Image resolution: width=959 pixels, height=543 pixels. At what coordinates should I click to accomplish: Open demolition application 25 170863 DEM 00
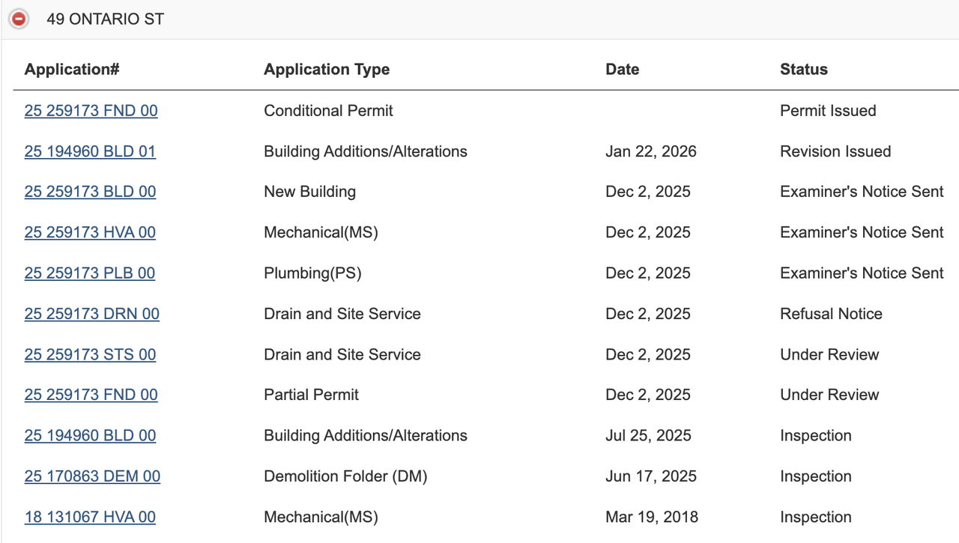93,476
